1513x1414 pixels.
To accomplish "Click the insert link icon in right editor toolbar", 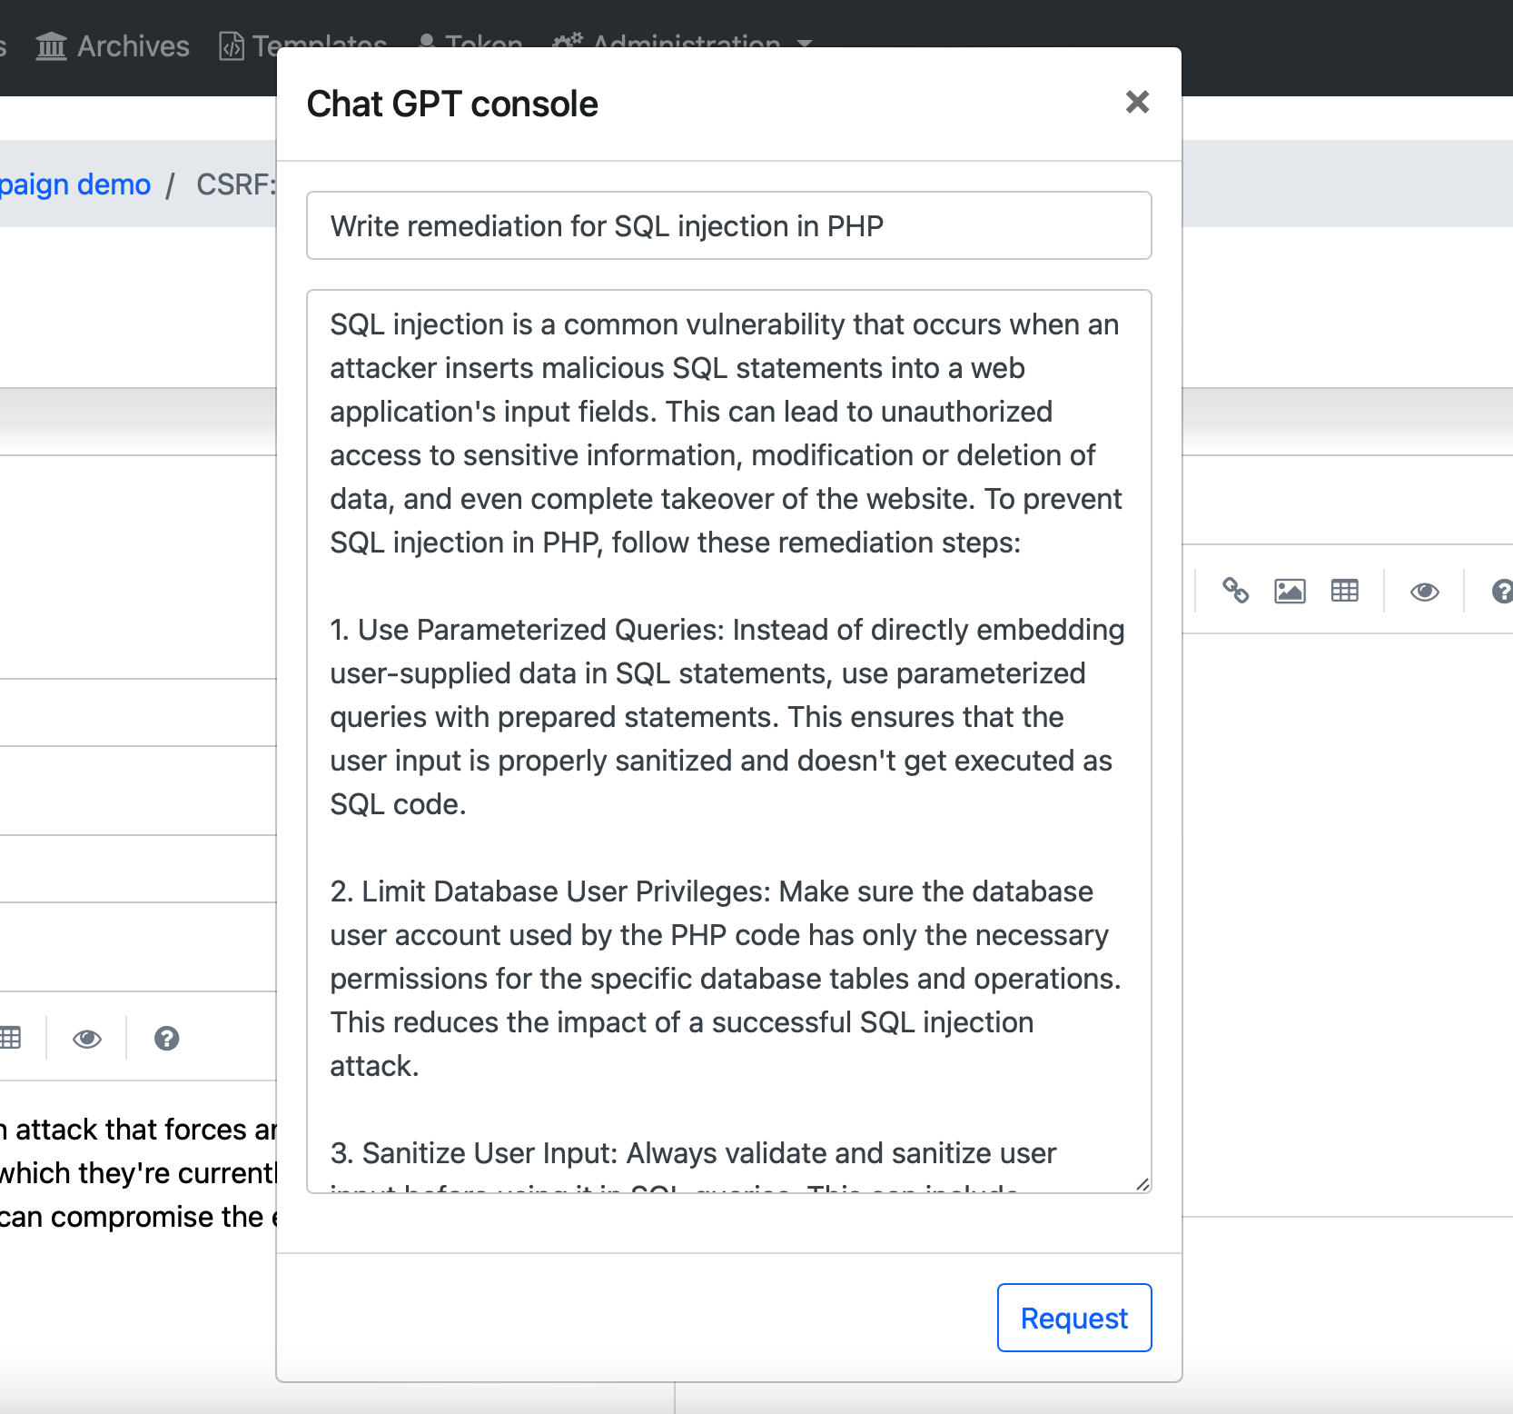I will tap(1235, 592).
